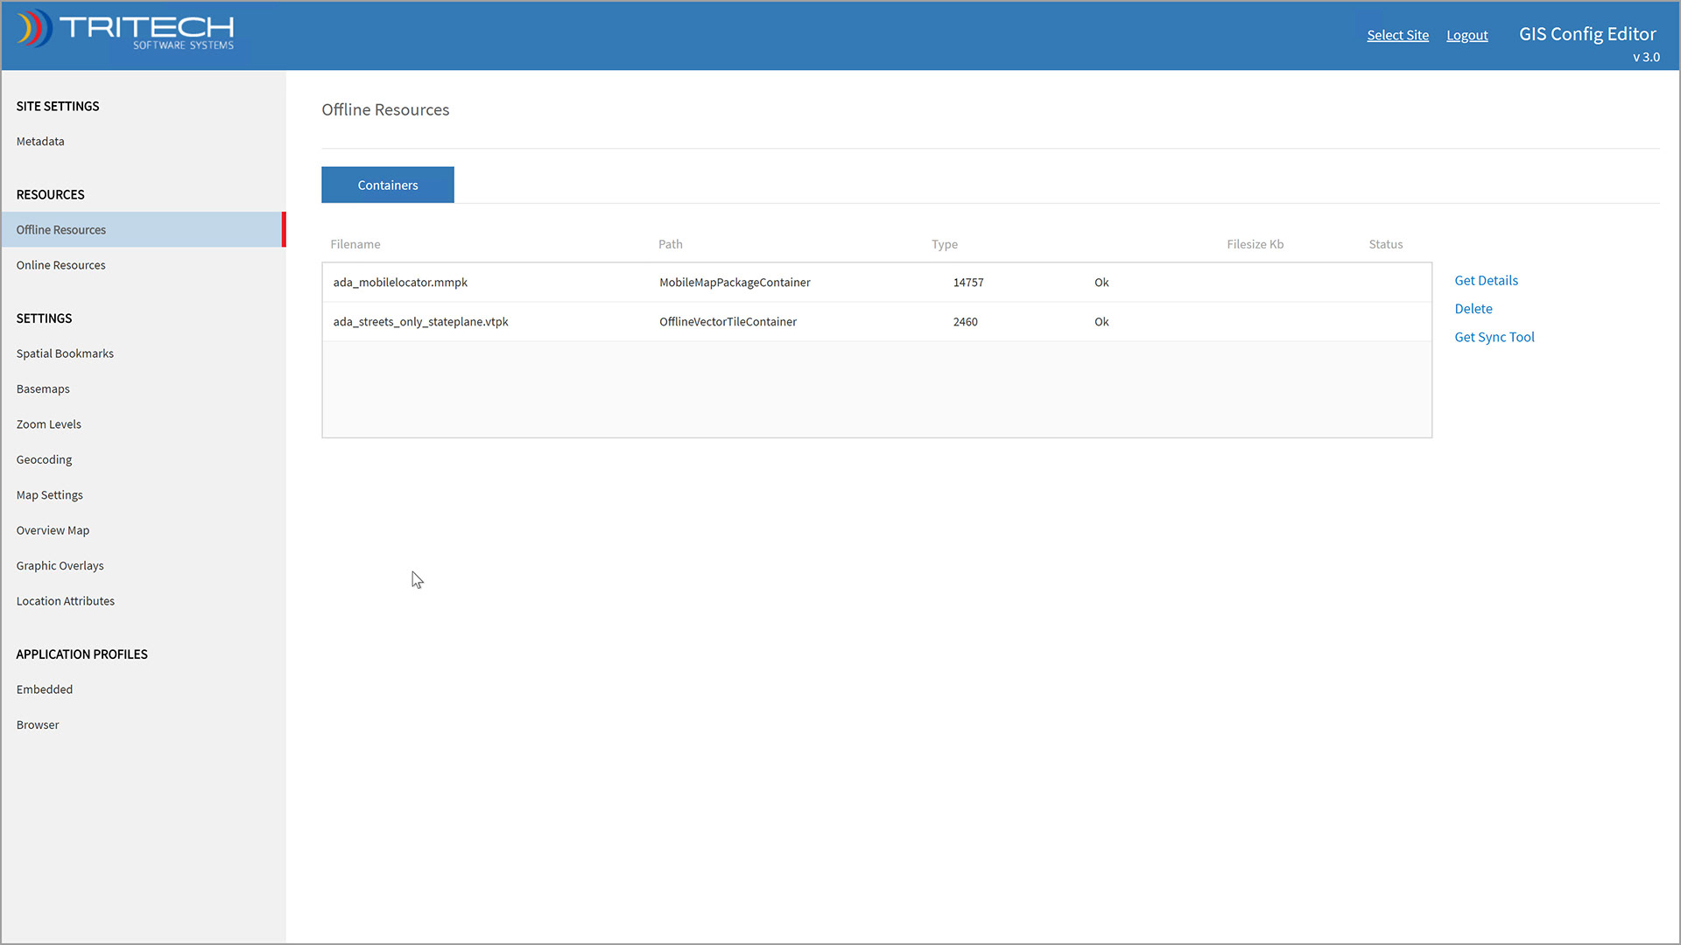Click the Offline Resources page heading
The height and width of the screenshot is (945, 1681).
[385, 109]
